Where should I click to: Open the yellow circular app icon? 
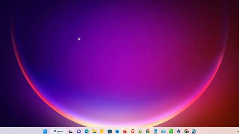(x=102, y=131)
